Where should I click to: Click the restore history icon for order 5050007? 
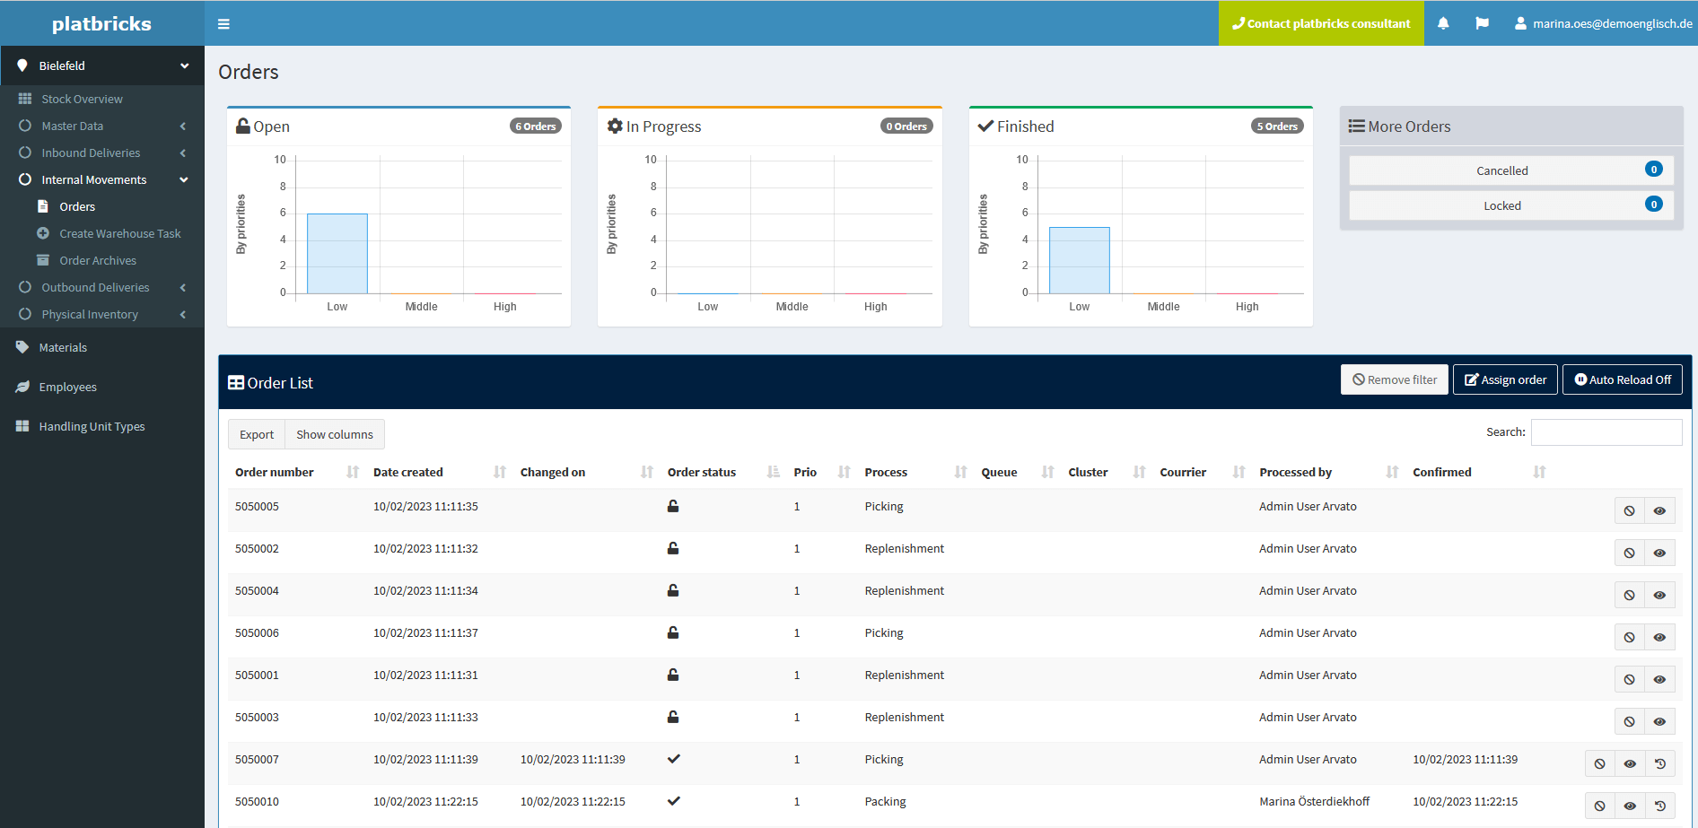pyautogui.click(x=1660, y=763)
